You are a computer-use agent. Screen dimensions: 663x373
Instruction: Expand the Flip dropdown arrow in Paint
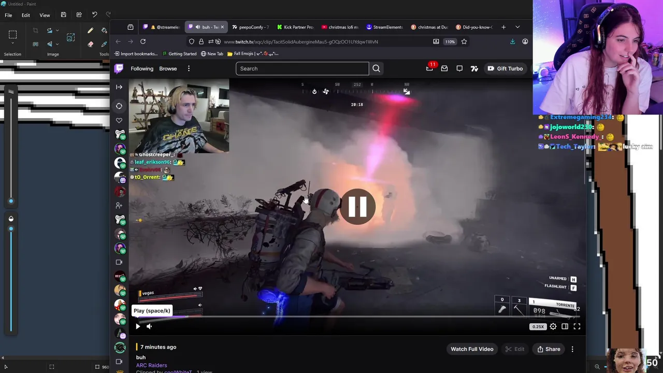pyautogui.click(x=57, y=44)
